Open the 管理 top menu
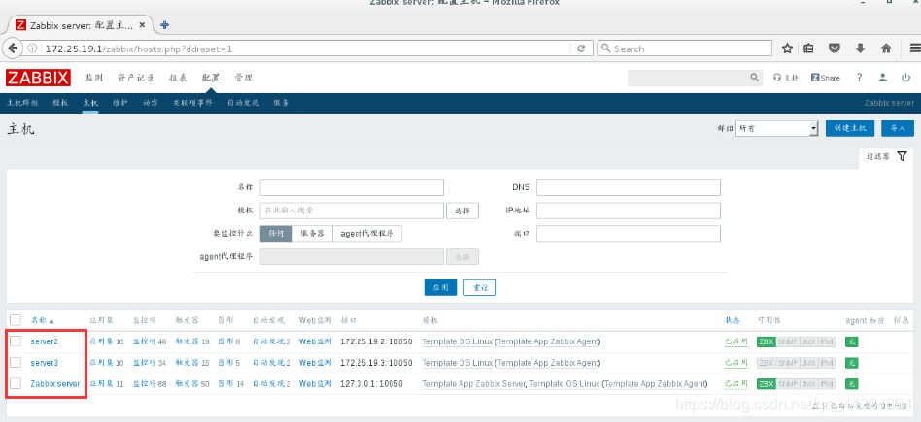The height and width of the screenshot is (422, 921). tap(244, 78)
